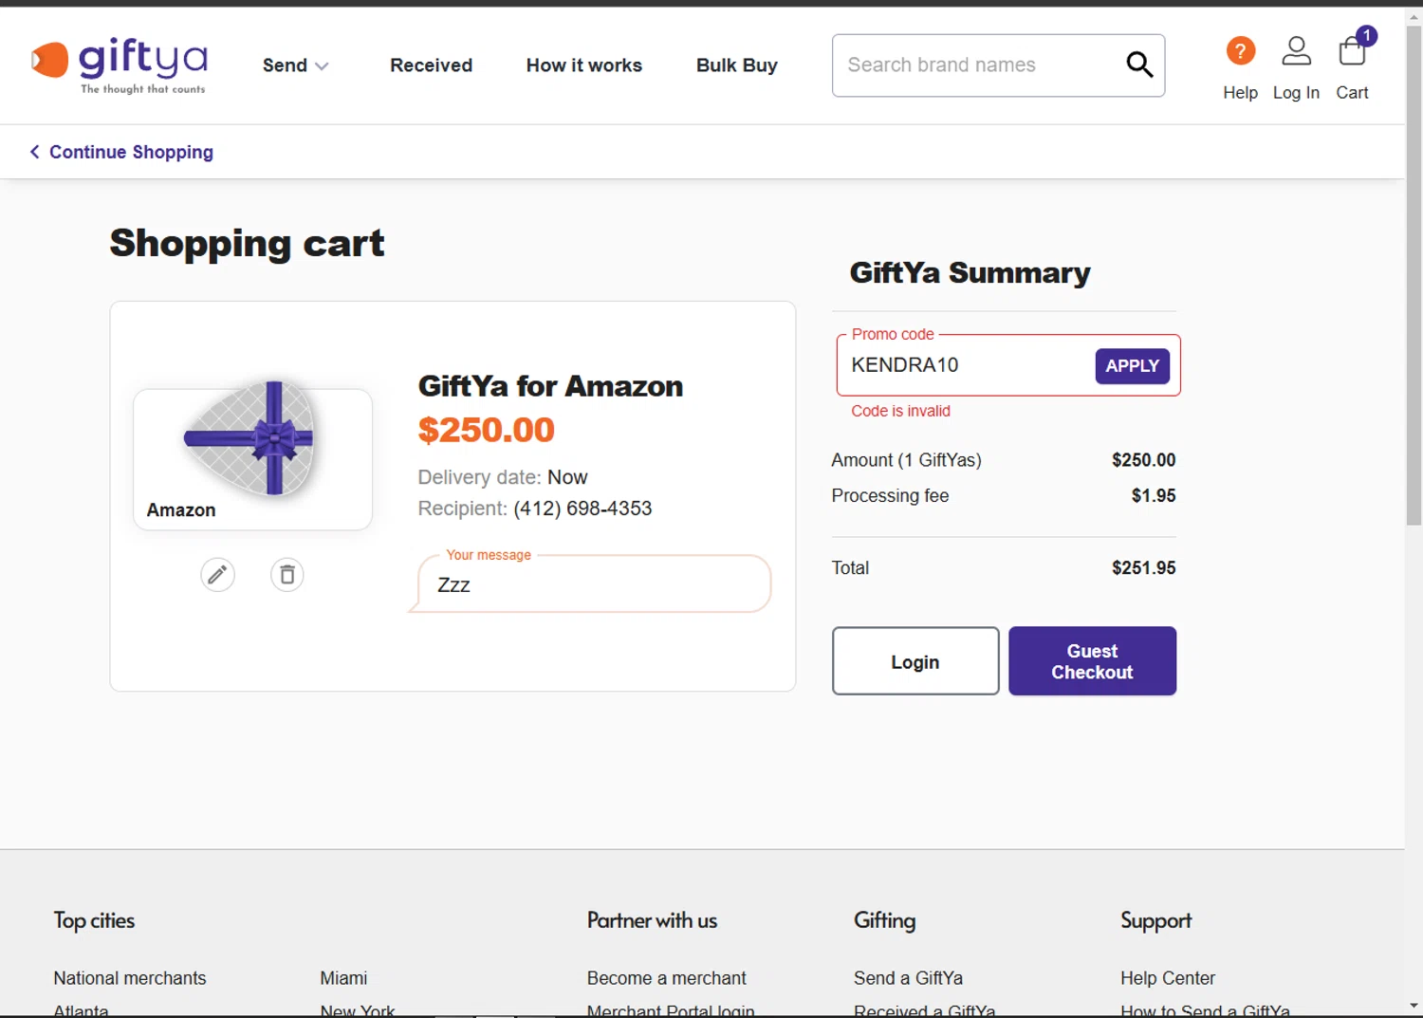Click the recipient number (412) 698-4353
Screen dimensions: 1423x1018
pos(582,509)
